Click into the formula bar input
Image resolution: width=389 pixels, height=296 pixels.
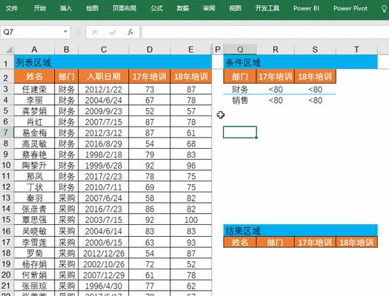tap(265, 32)
